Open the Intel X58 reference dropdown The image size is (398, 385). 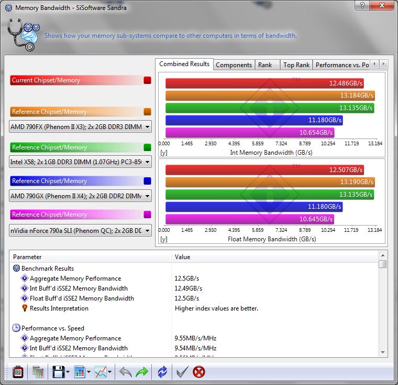pyautogui.click(x=80, y=162)
